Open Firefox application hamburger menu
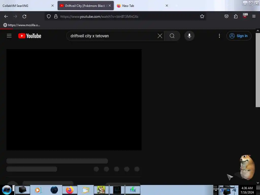The width and height of the screenshot is (260, 195). (254, 17)
